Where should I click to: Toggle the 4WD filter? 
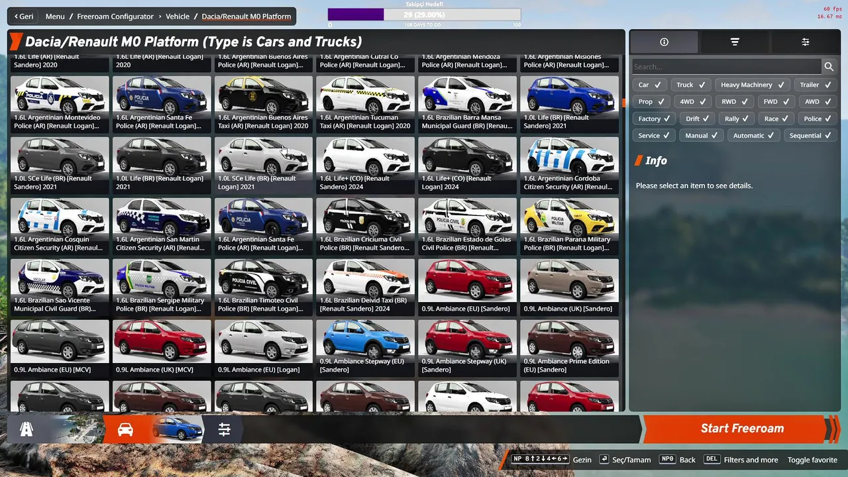click(x=693, y=101)
